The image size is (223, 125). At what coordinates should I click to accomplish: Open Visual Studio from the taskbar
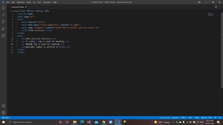pos(89,122)
